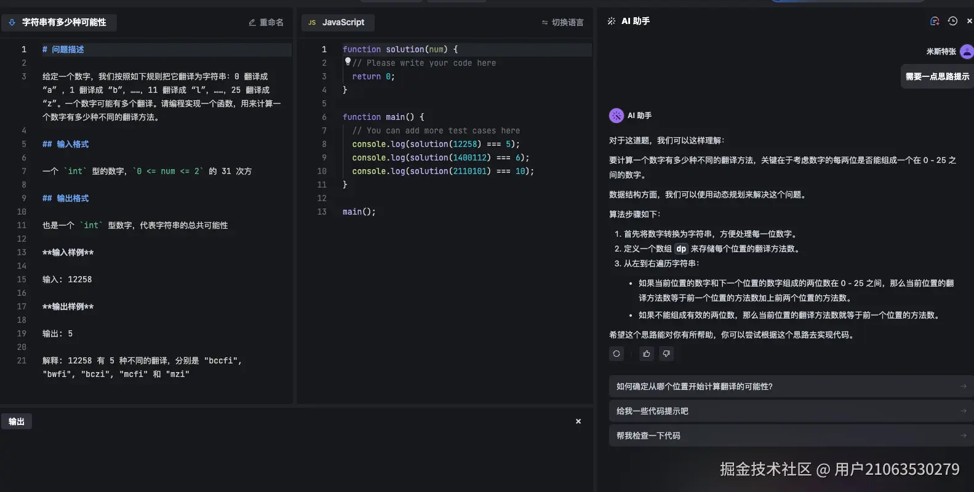Click the return 0; code line
Viewport: 974px width, 492px height.
pos(373,76)
